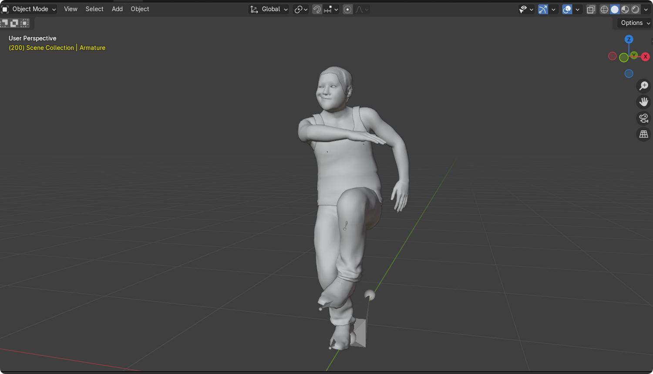This screenshot has width=653, height=374.
Task: Click the Y axis on navigation gizmo
Action: [634, 55]
